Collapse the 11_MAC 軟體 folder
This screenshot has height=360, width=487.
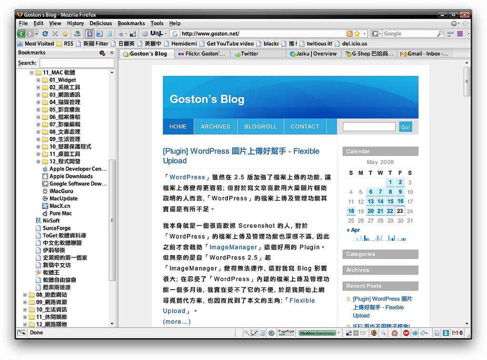(31, 73)
